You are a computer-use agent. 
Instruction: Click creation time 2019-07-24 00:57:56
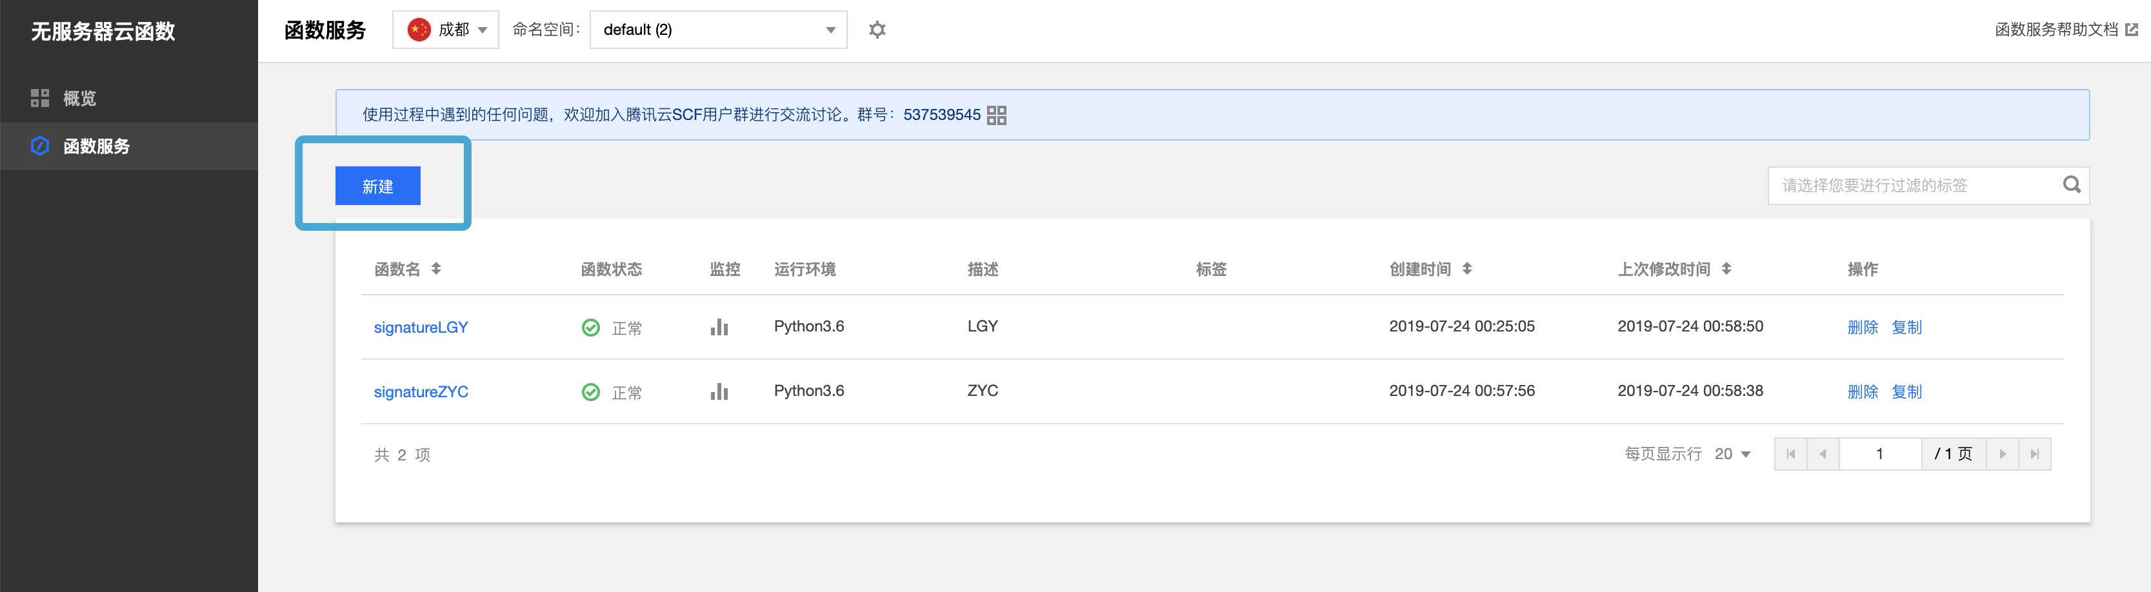coord(1462,391)
